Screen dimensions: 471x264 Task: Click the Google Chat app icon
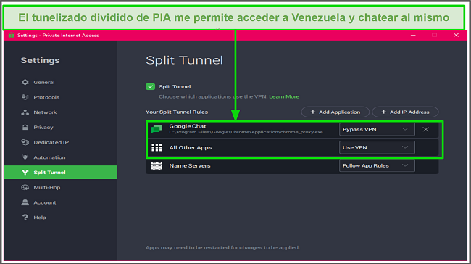157,129
